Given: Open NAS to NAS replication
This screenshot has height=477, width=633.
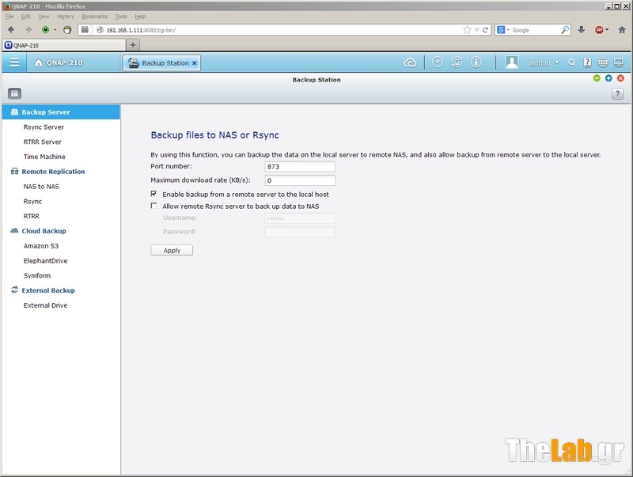Looking at the screenshot, I should click(x=41, y=187).
